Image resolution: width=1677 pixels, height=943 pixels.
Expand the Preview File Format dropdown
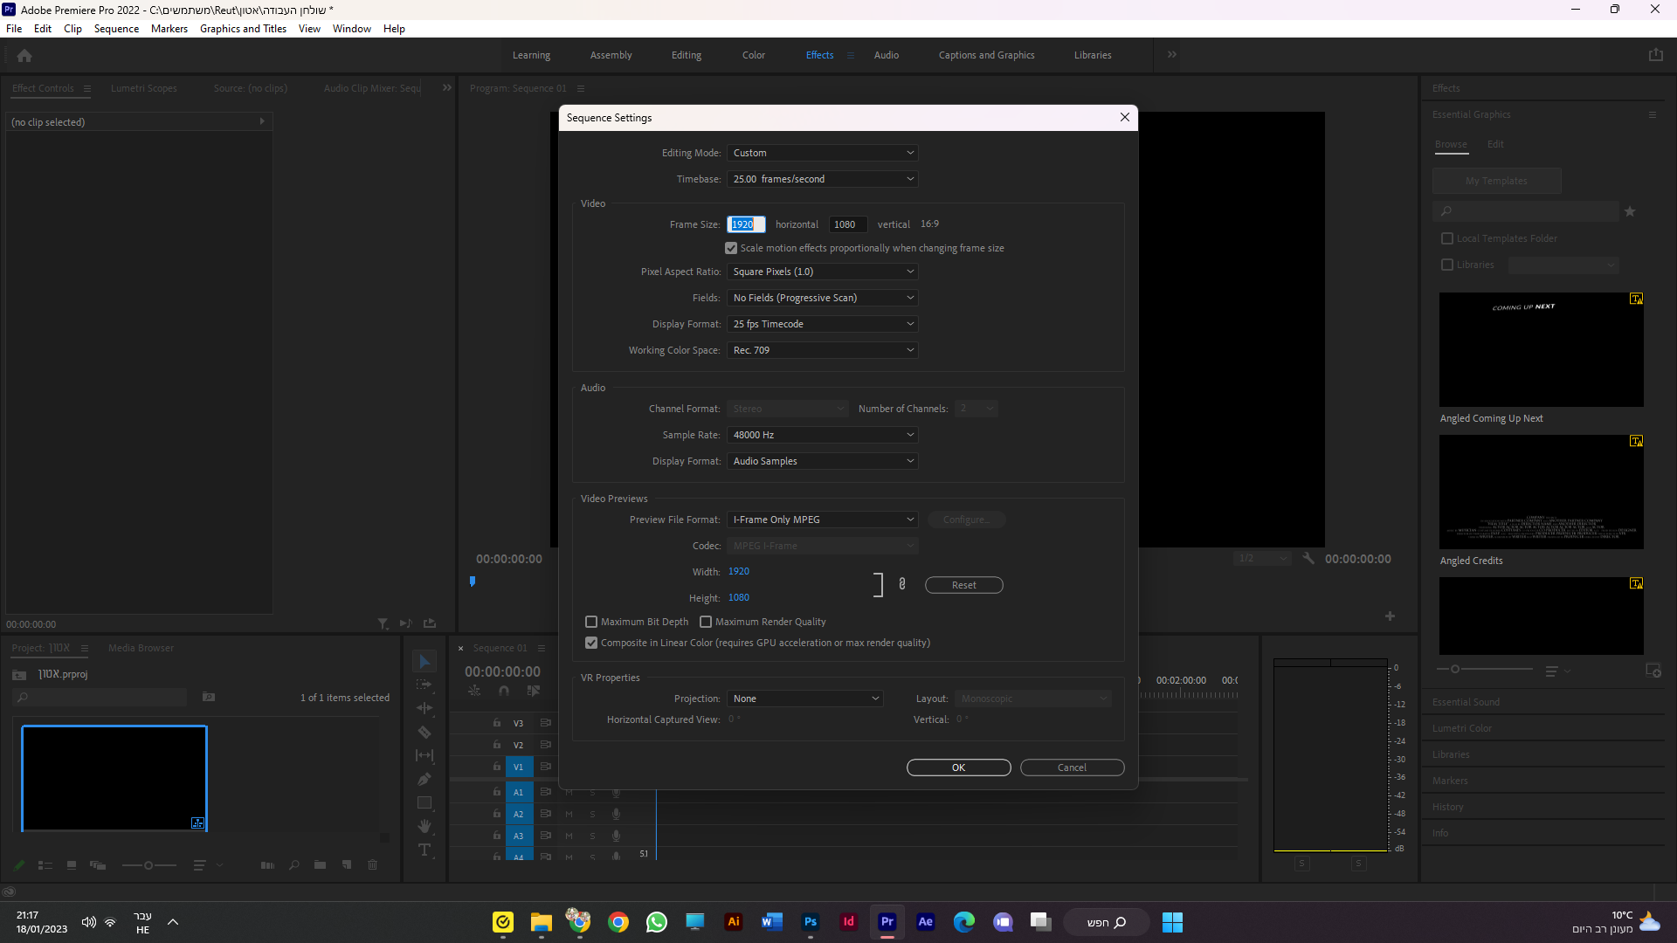coord(822,520)
